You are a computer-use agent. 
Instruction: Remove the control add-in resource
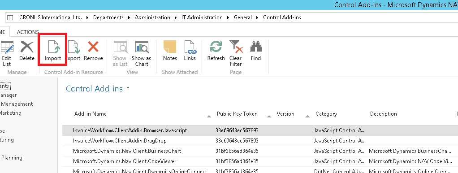click(x=94, y=51)
